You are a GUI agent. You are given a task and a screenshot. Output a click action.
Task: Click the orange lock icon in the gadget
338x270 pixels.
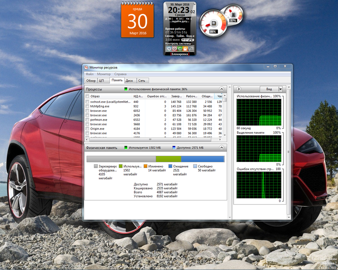185,49
